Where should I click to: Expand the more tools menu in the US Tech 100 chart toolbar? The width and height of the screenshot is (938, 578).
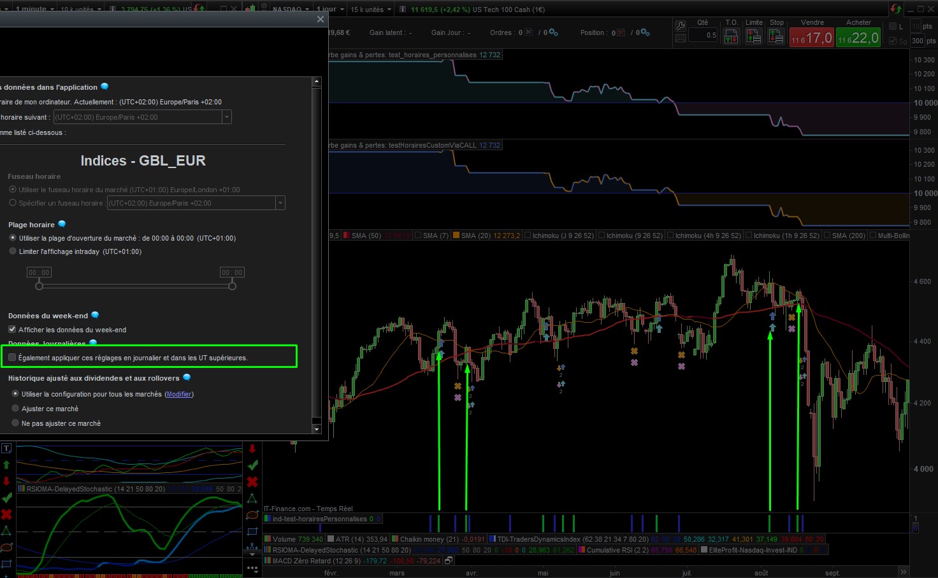pyautogui.click(x=252, y=568)
